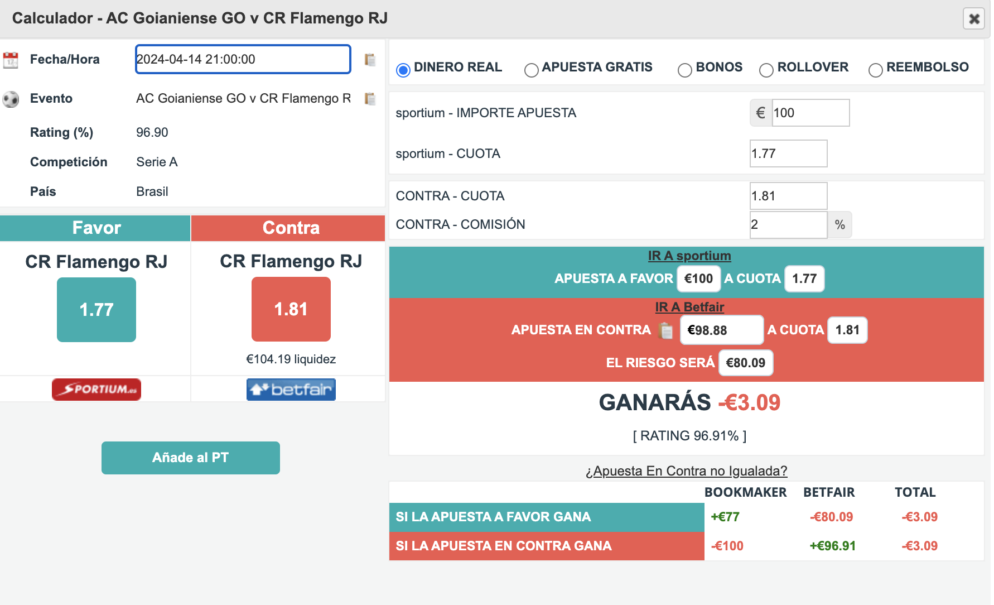This screenshot has height=605, width=994.
Task: Follow the IR A Betfair link
Action: [x=689, y=307]
